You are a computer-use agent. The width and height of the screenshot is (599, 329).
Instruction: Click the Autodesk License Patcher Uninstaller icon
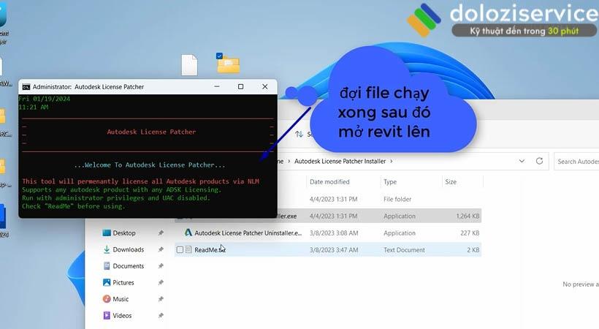[188, 232]
